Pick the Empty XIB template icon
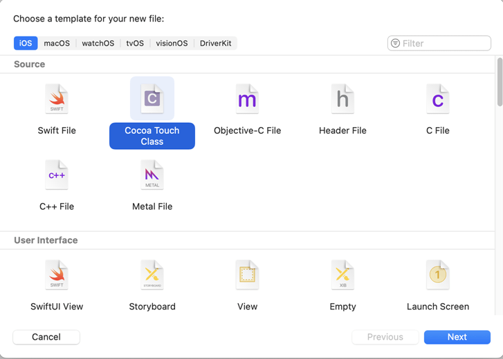 (x=342, y=275)
